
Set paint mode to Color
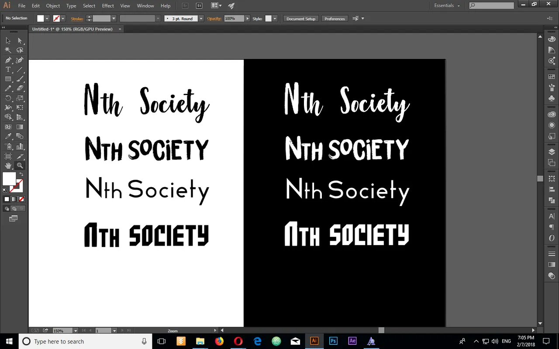point(7,199)
